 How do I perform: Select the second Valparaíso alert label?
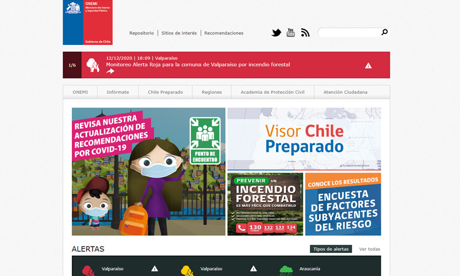[x=211, y=269]
